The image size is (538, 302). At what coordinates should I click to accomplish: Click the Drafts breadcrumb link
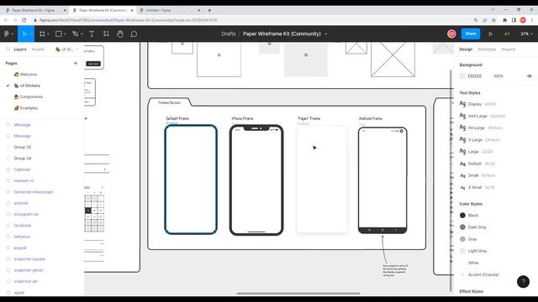coord(229,34)
